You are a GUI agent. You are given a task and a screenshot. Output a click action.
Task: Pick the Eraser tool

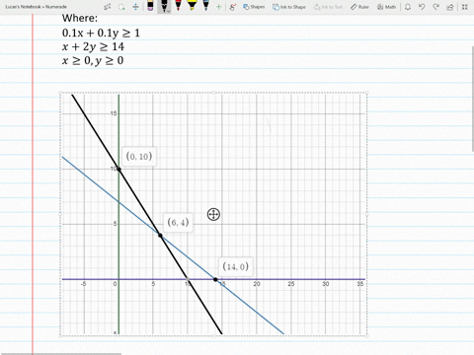click(150, 6)
